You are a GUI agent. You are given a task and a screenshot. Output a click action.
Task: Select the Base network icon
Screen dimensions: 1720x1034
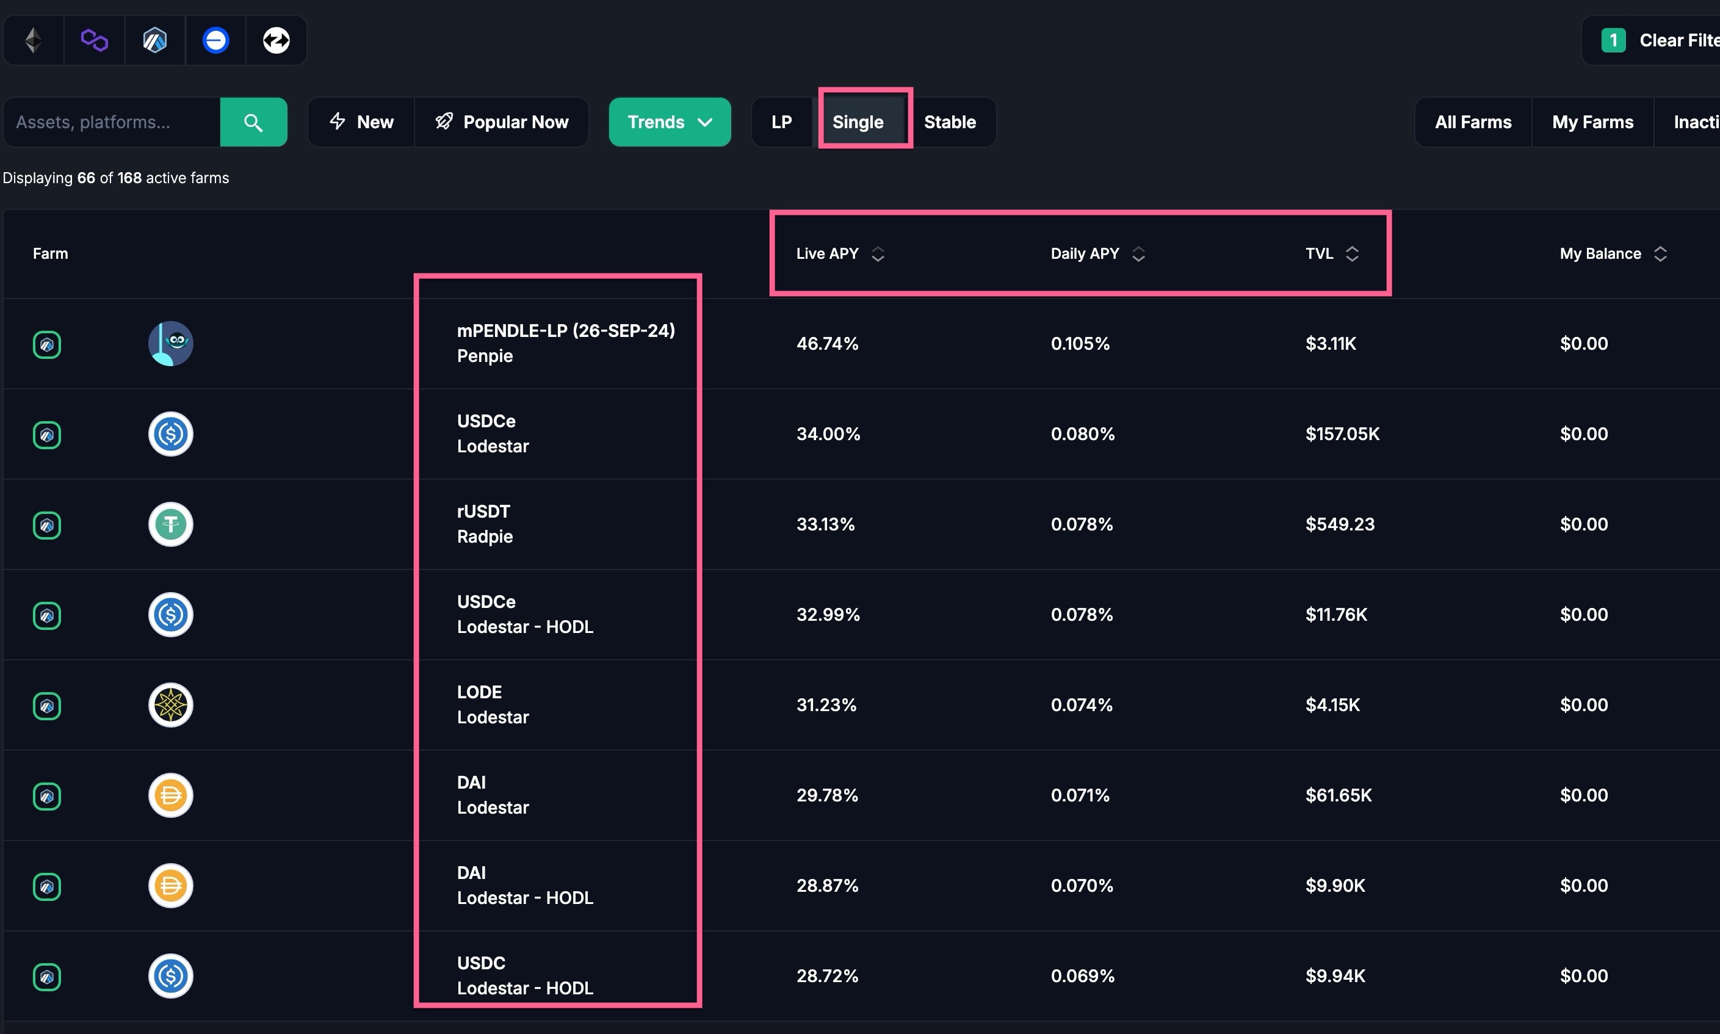point(215,40)
